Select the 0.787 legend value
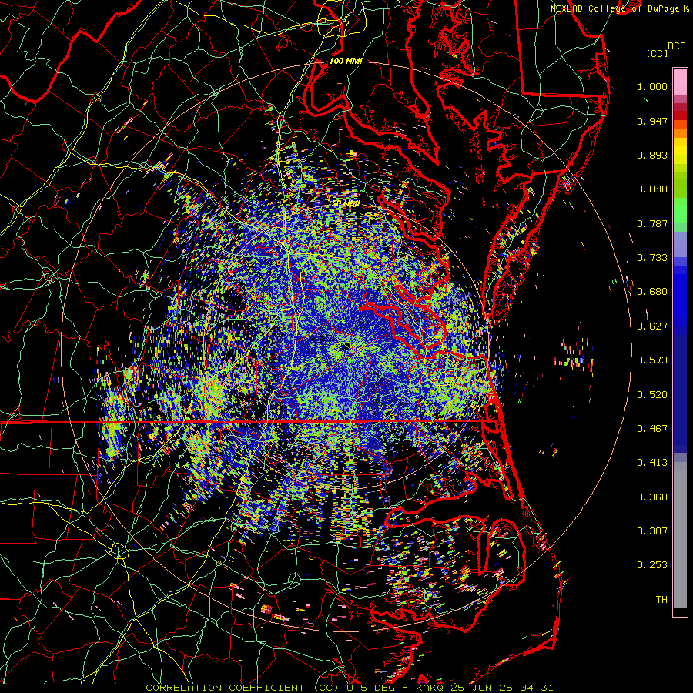The width and height of the screenshot is (693, 693). 652,223
